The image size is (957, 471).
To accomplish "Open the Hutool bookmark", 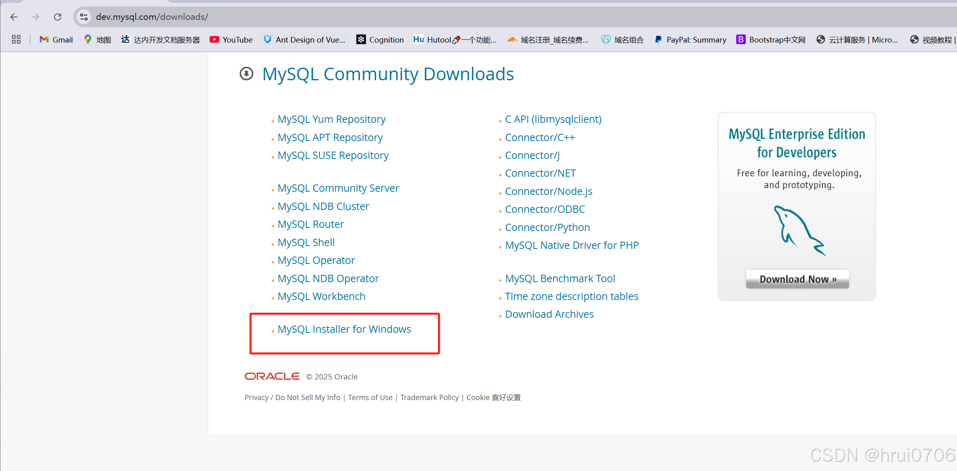I will [x=455, y=39].
